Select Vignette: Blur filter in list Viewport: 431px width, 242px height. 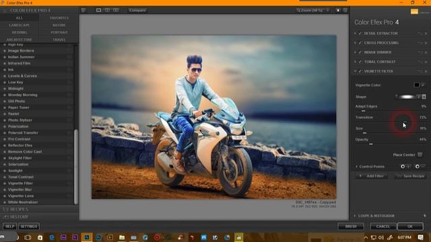tap(20, 190)
